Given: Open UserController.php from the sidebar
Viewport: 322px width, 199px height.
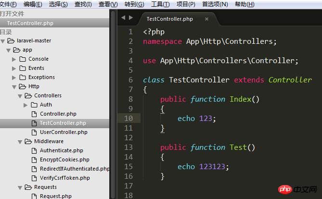Looking at the screenshot, I should [x=64, y=132].
